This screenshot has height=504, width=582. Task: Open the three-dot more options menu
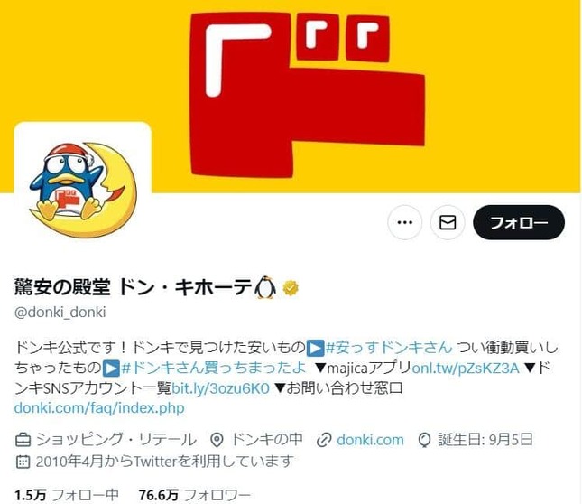coord(404,222)
